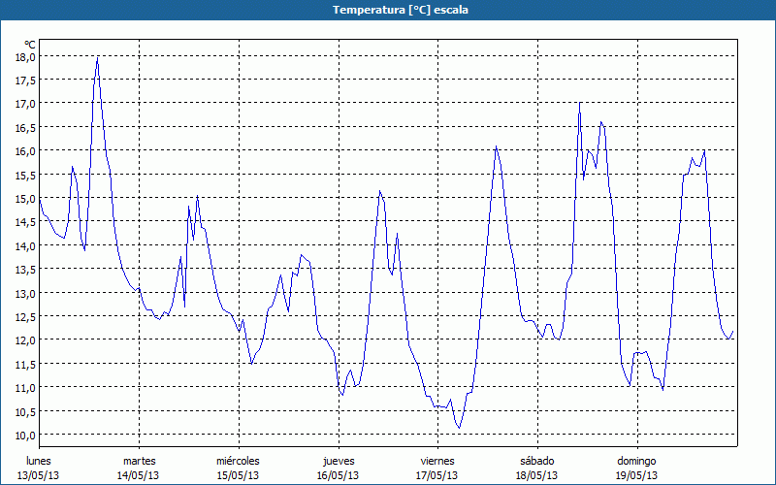Click the 15,0 temperature axis label
Image resolution: width=776 pixels, height=485 pixels.
coord(25,198)
